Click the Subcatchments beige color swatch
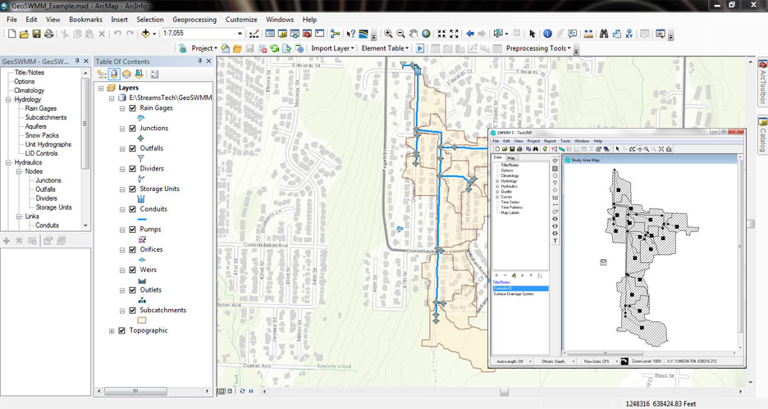Viewport: 768px width, 409px height. [142, 320]
